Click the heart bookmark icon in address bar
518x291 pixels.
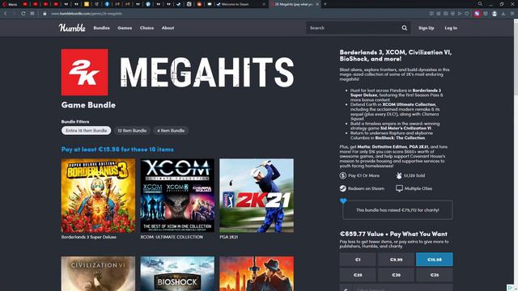point(466,14)
